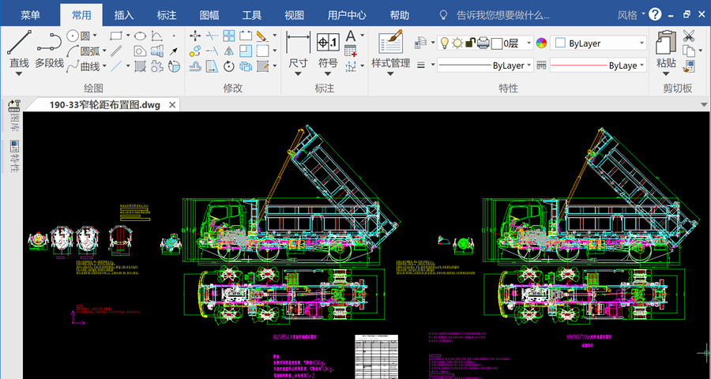Select the text (A) annotation tool
711x379 pixels.
coord(351,36)
